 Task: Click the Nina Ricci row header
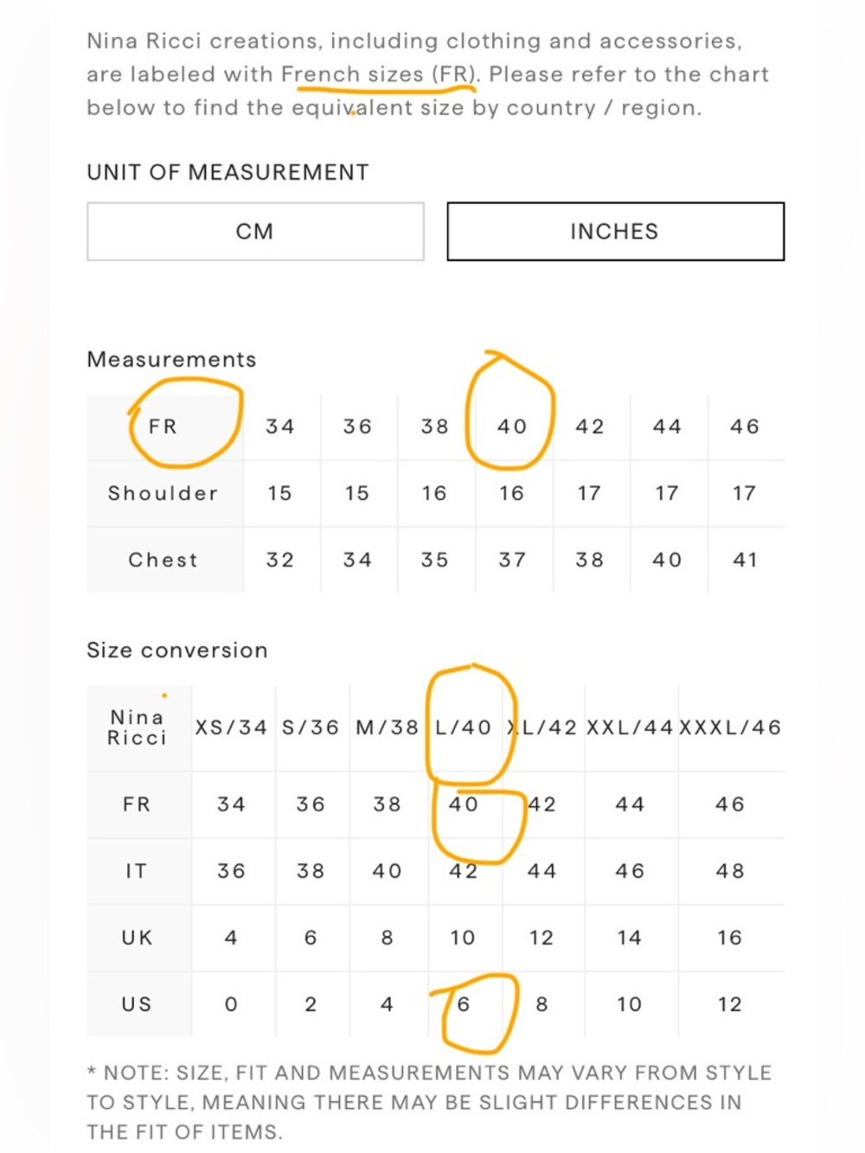click(138, 727)
